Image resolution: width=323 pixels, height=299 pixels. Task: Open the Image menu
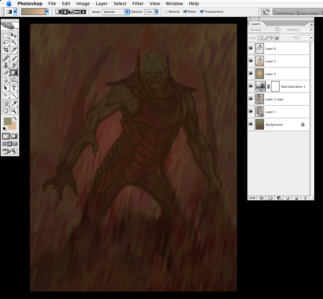(83, 4)
